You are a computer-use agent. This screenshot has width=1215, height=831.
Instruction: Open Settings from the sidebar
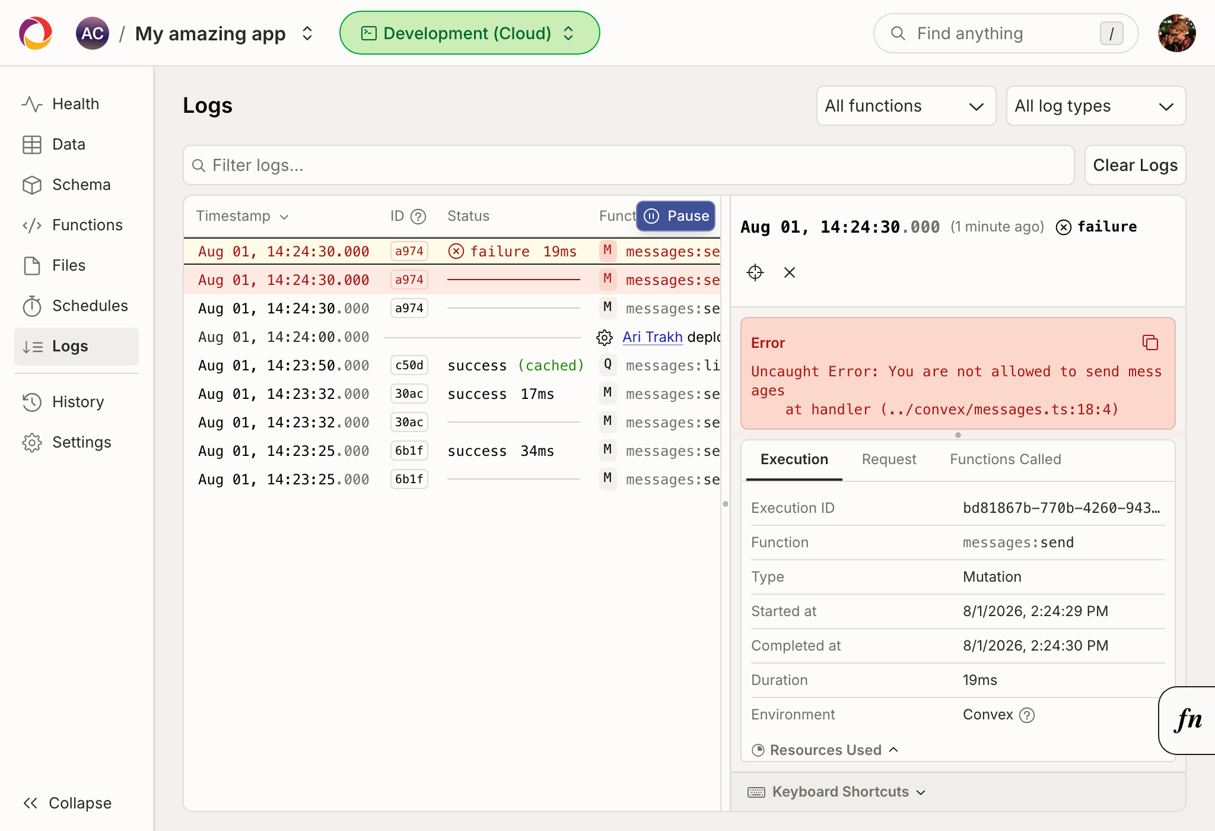(76, 442)
